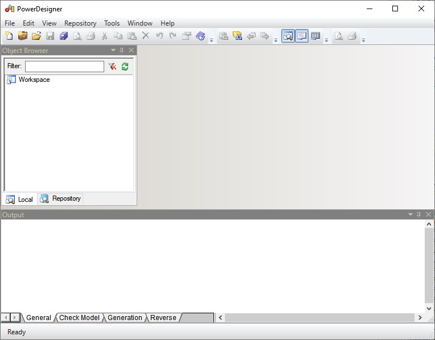Open the Repository menu
This screenshot has height=340, width=435.
80,23
